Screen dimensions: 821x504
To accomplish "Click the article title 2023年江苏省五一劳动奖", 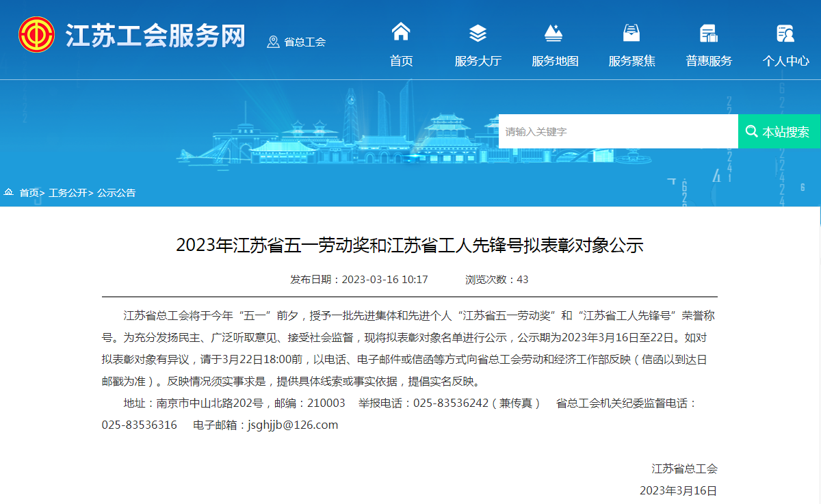I will pyautogui.click(x=410, y=246).
